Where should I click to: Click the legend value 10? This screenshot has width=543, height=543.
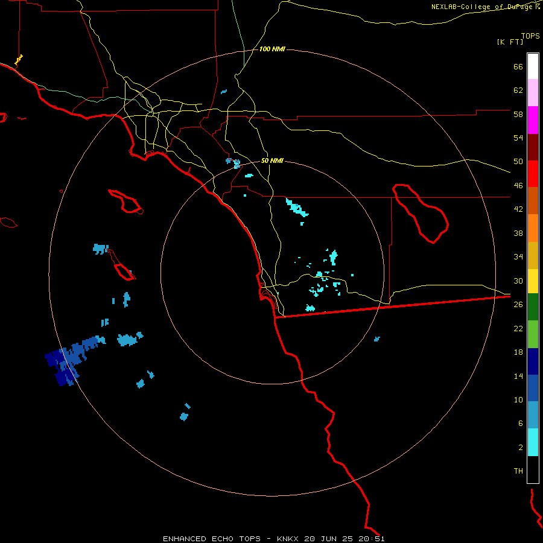point(518,399)
